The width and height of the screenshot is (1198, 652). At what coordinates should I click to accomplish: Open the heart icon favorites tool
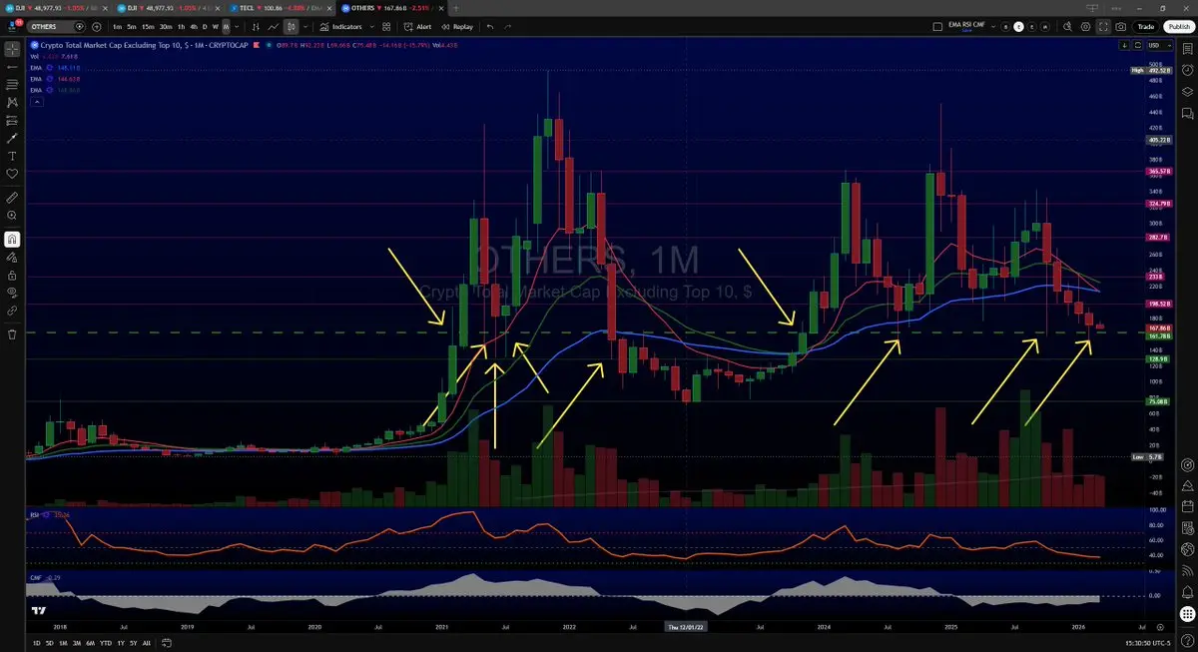pos(12,174)
